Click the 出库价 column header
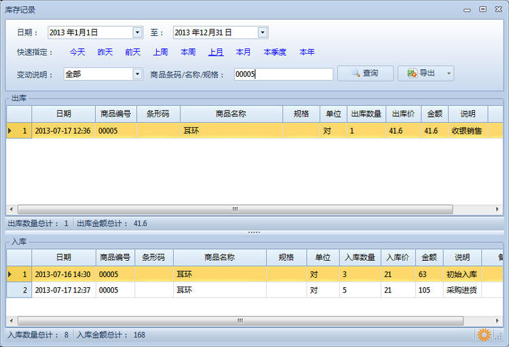Viewport: 509px width, 347px height. click(x=403, y=114)
